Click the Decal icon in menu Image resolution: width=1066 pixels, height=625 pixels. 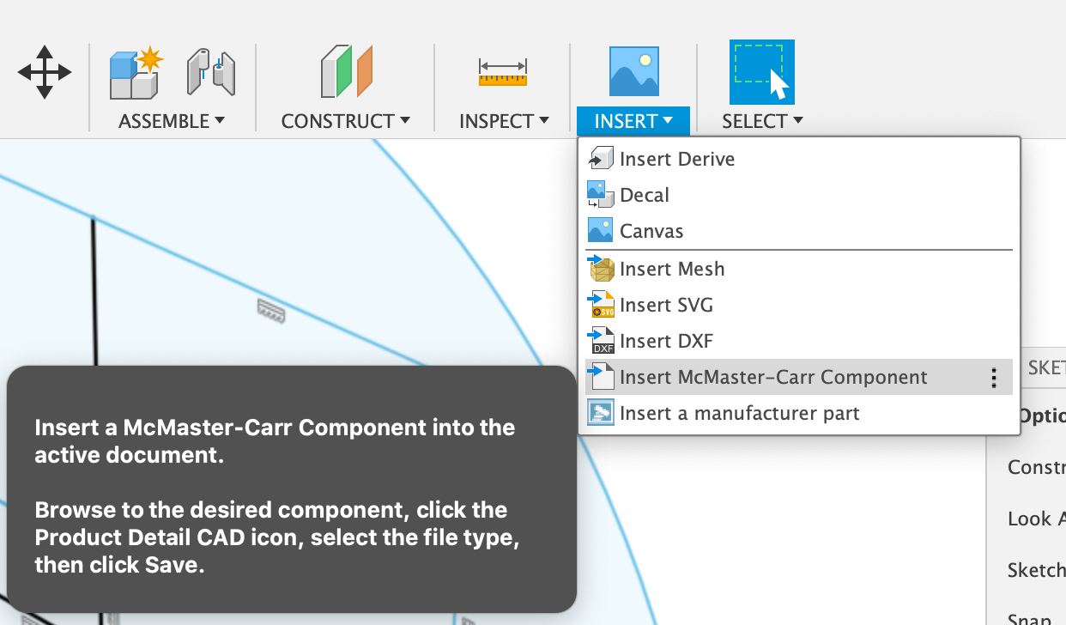[601, 195]
